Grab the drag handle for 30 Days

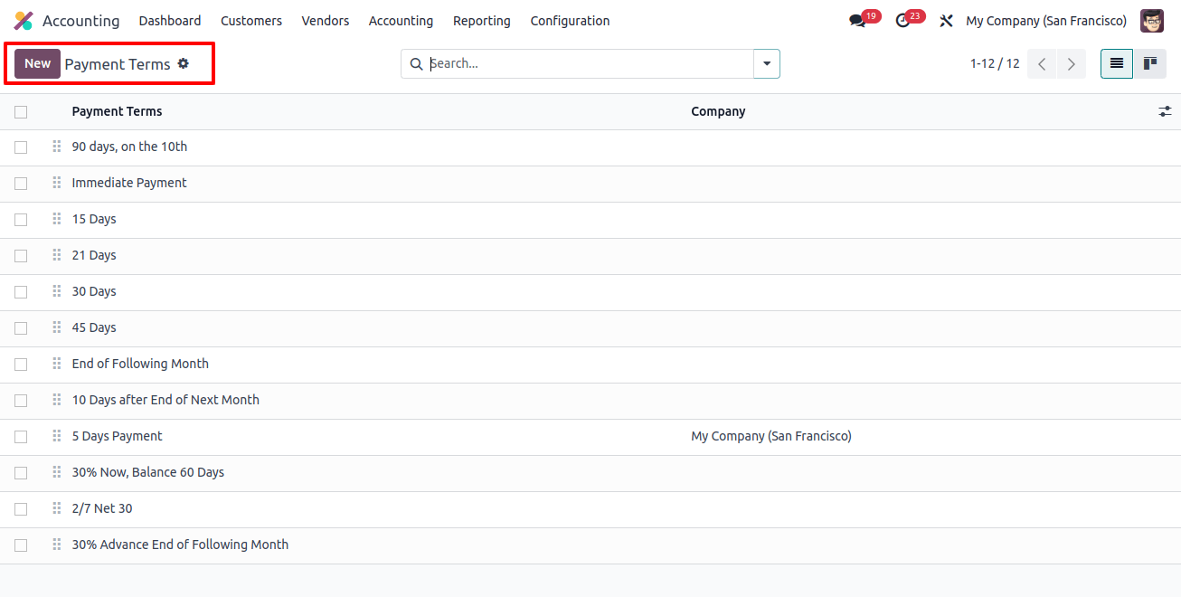click(x=57, y=291)
